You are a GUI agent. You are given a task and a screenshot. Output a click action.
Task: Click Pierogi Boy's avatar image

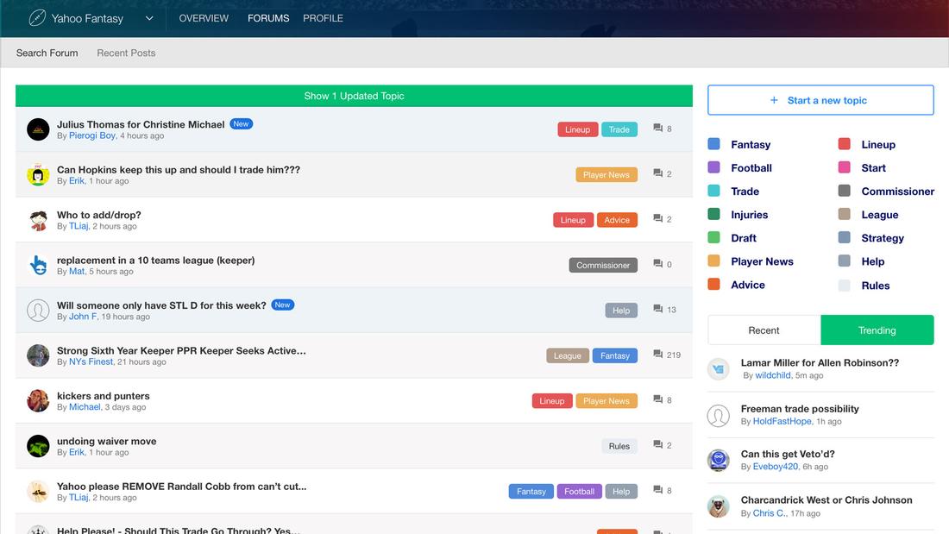[38, 129]
